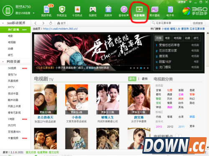Click the page scrollbar up arrow
Image resolution: width=209 pixels, height=156 pixels.
[x=208, y=33]
